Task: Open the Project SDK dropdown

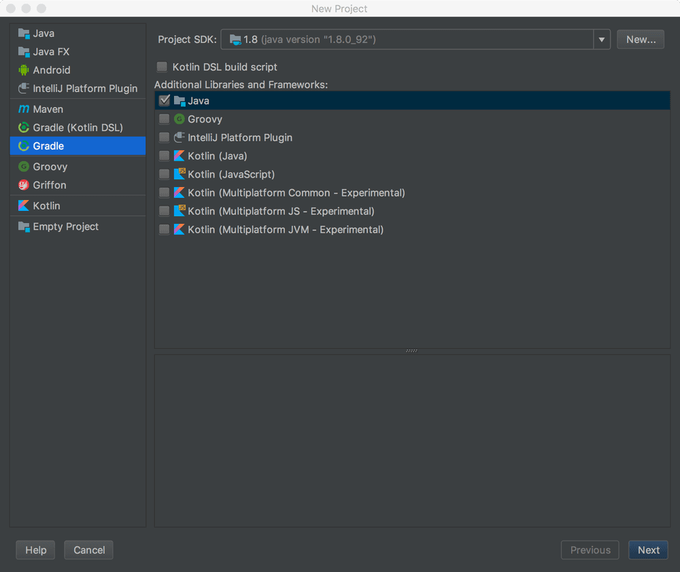Action: [x=601, y=39]
